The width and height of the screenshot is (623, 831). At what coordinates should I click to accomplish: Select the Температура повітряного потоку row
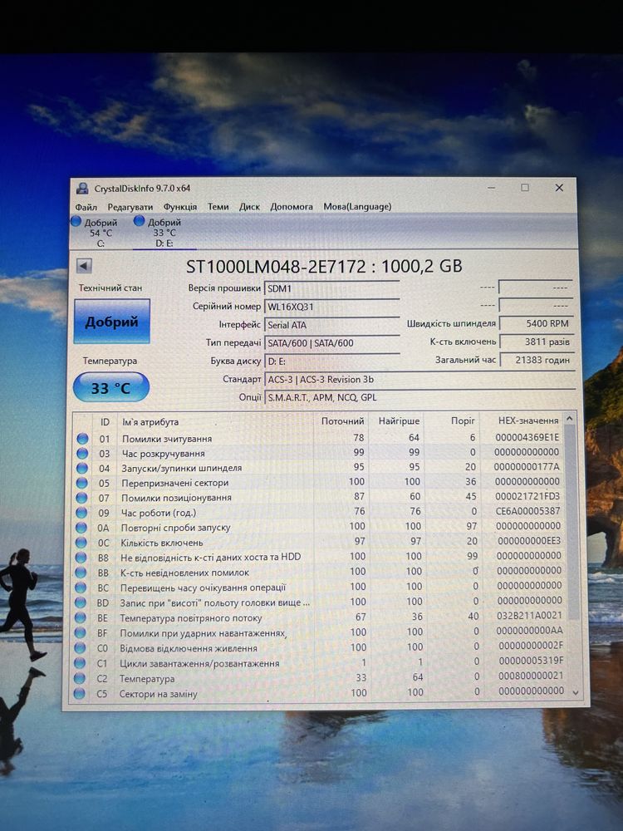tap(321, 617)
